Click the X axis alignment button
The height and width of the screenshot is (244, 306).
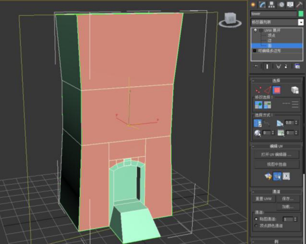pyautogui.click(x=286, y=176)
